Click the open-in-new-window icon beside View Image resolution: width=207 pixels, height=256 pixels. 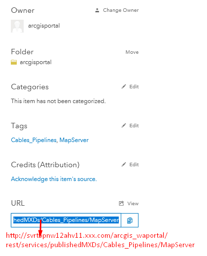(x=121, y=203)
